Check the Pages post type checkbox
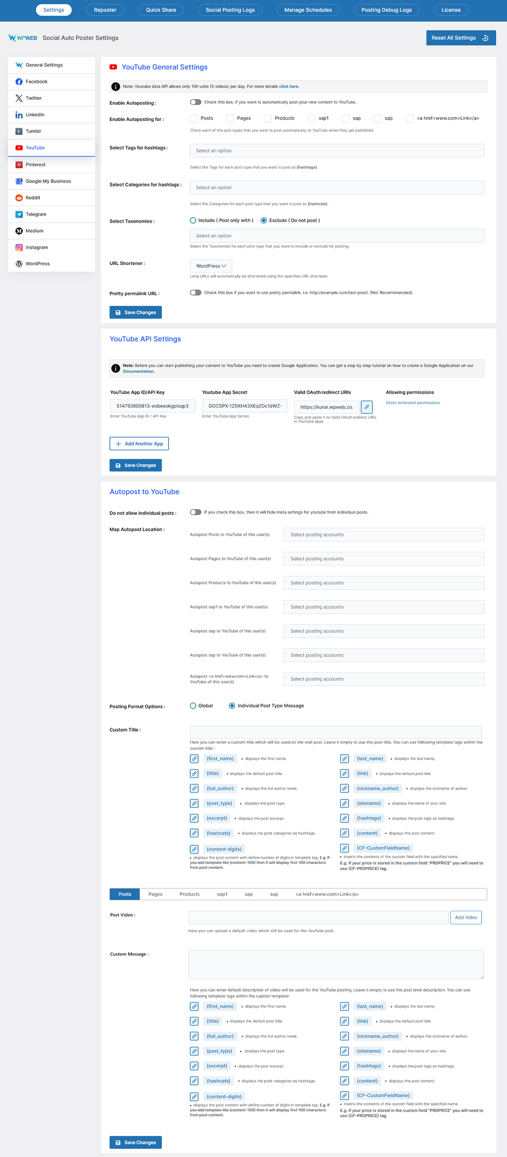 (230, 118)
